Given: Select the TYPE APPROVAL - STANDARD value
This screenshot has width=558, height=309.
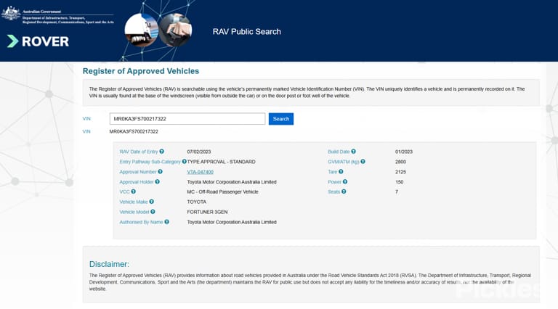Looking at the screenshot, I should (221, 162).
